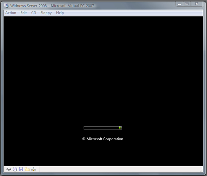Open the CD menu
The image size is (207, 176).
coord(34,13)
